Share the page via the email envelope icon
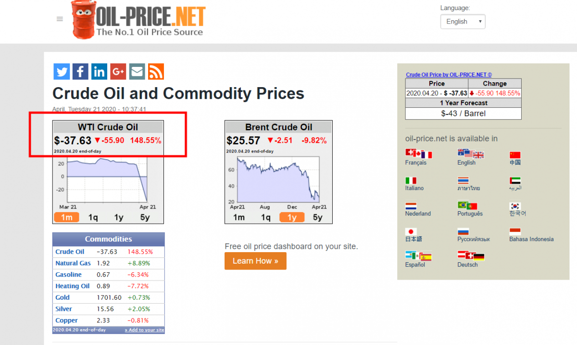This screenshot has width=577, height=345. (137, 72)
